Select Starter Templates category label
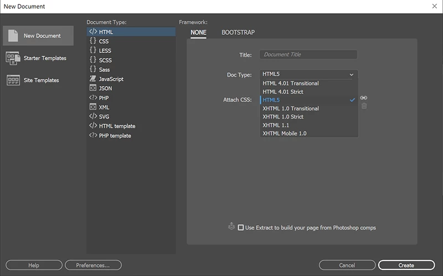The width and height of the screenshot is (443, 276). (x=45, y=58)
